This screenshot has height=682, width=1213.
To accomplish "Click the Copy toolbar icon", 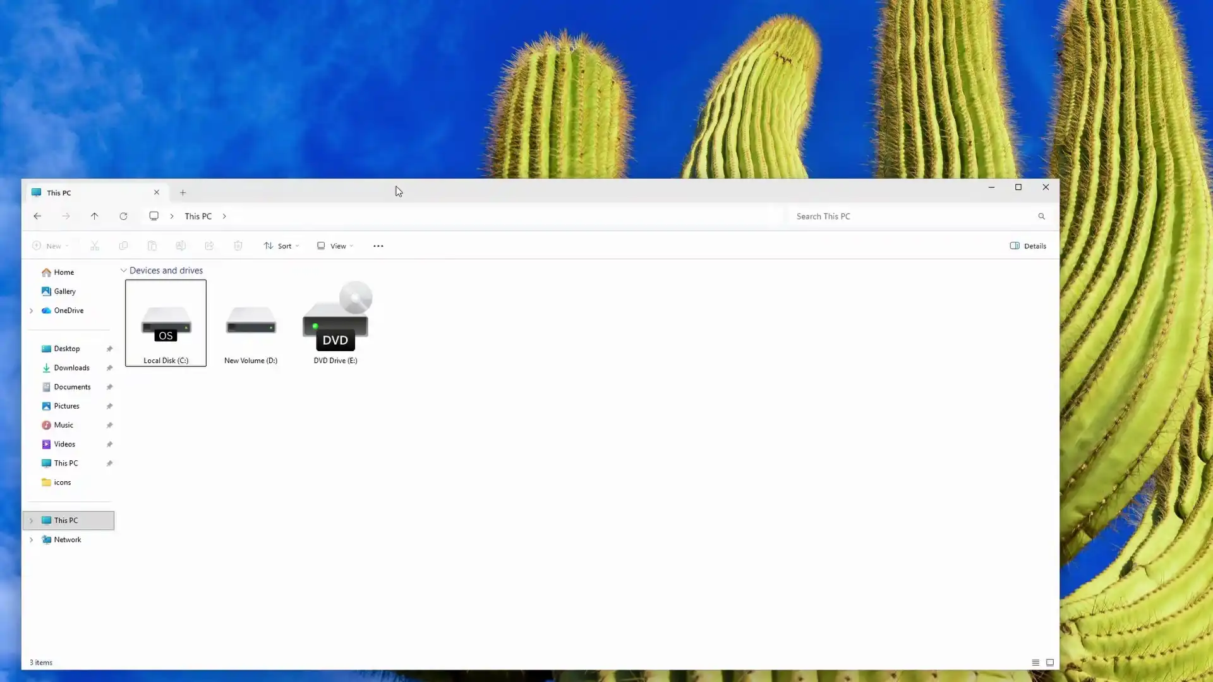I will (x=123, y=246).
